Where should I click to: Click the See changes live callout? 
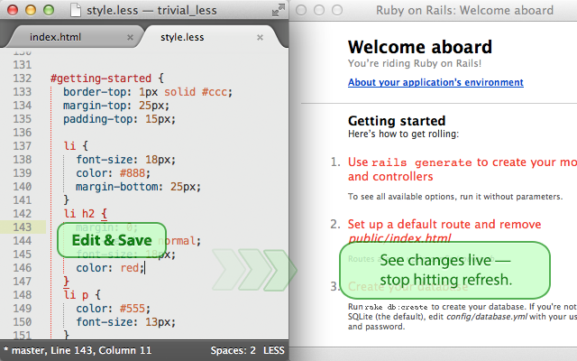point(444,270)
